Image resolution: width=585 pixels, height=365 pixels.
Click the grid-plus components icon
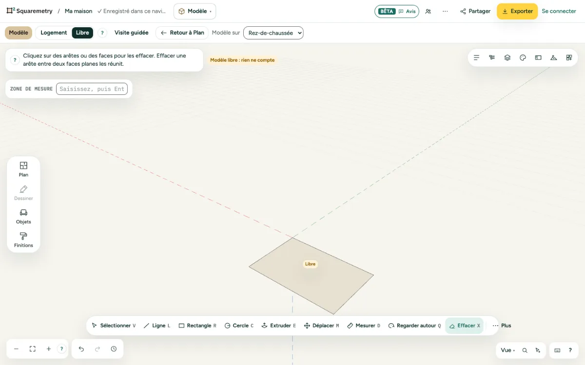point(569,57)
